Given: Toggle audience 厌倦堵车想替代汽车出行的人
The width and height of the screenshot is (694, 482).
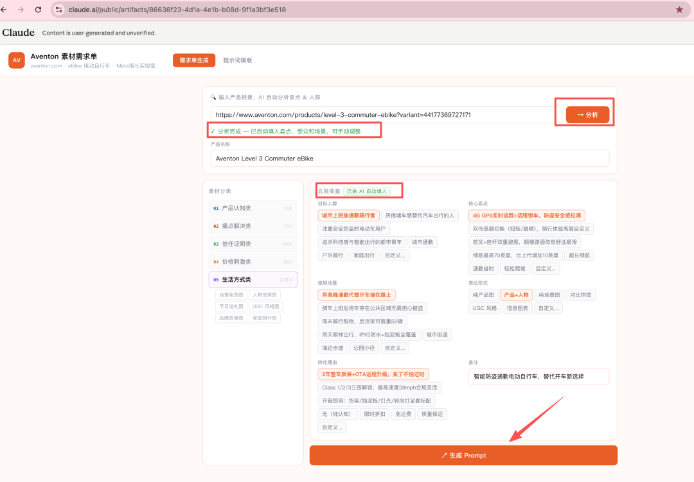Looking at the screenshot, I should pyautogui.click(x=420, y=216).
